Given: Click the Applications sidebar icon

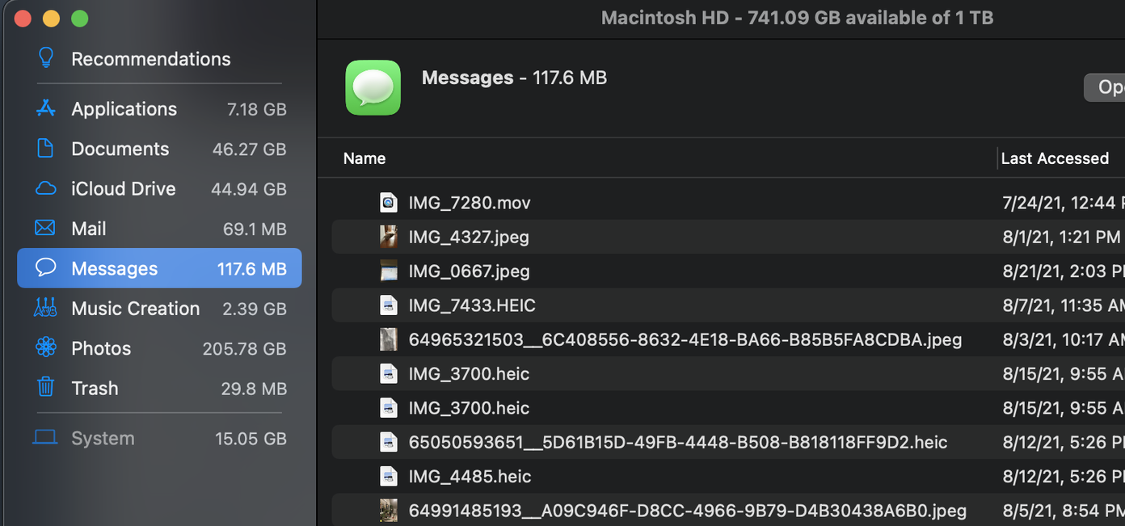Looking at the screenshot, I should 46,108.
